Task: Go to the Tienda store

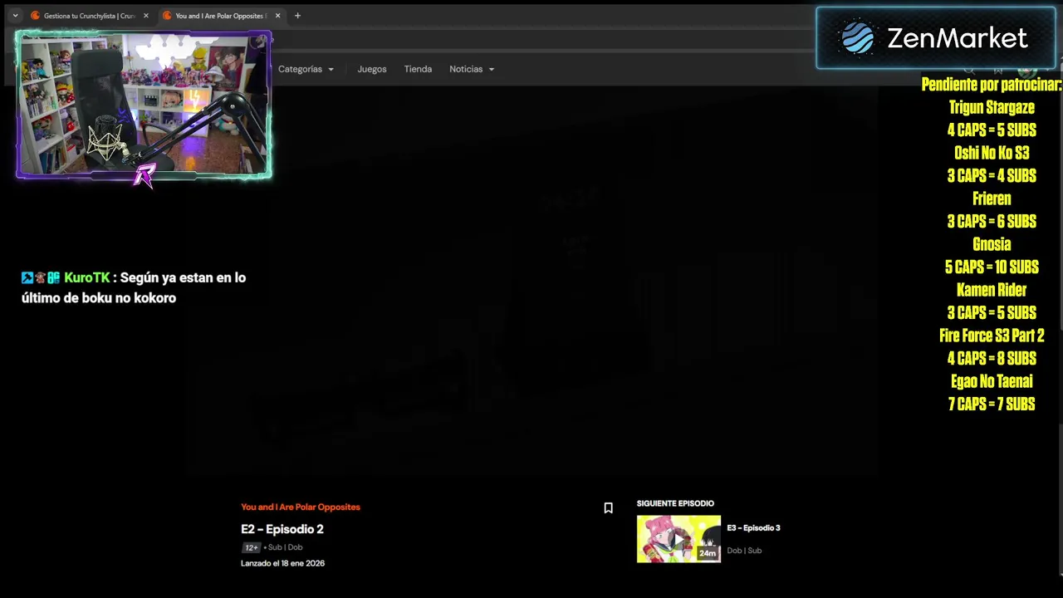Action: (418, 69)
